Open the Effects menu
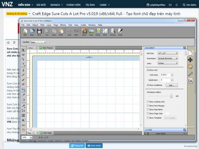This screenshot has width=199, height=149. click(63, 25)
